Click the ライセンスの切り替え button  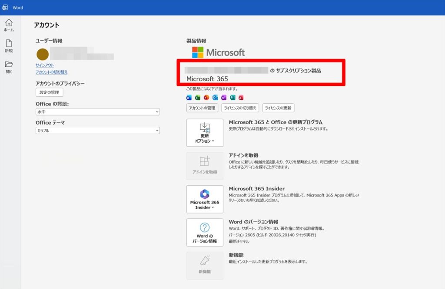click(x=240, y=108)
